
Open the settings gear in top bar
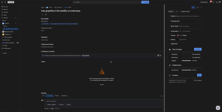(216, 2)
